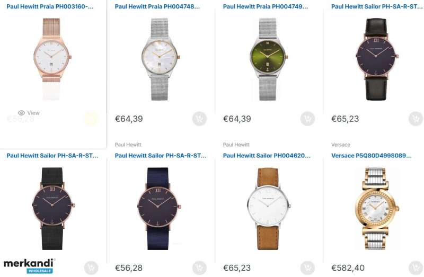Open Paul Hewitt Praia PH004748 title link

click(157, 6)
